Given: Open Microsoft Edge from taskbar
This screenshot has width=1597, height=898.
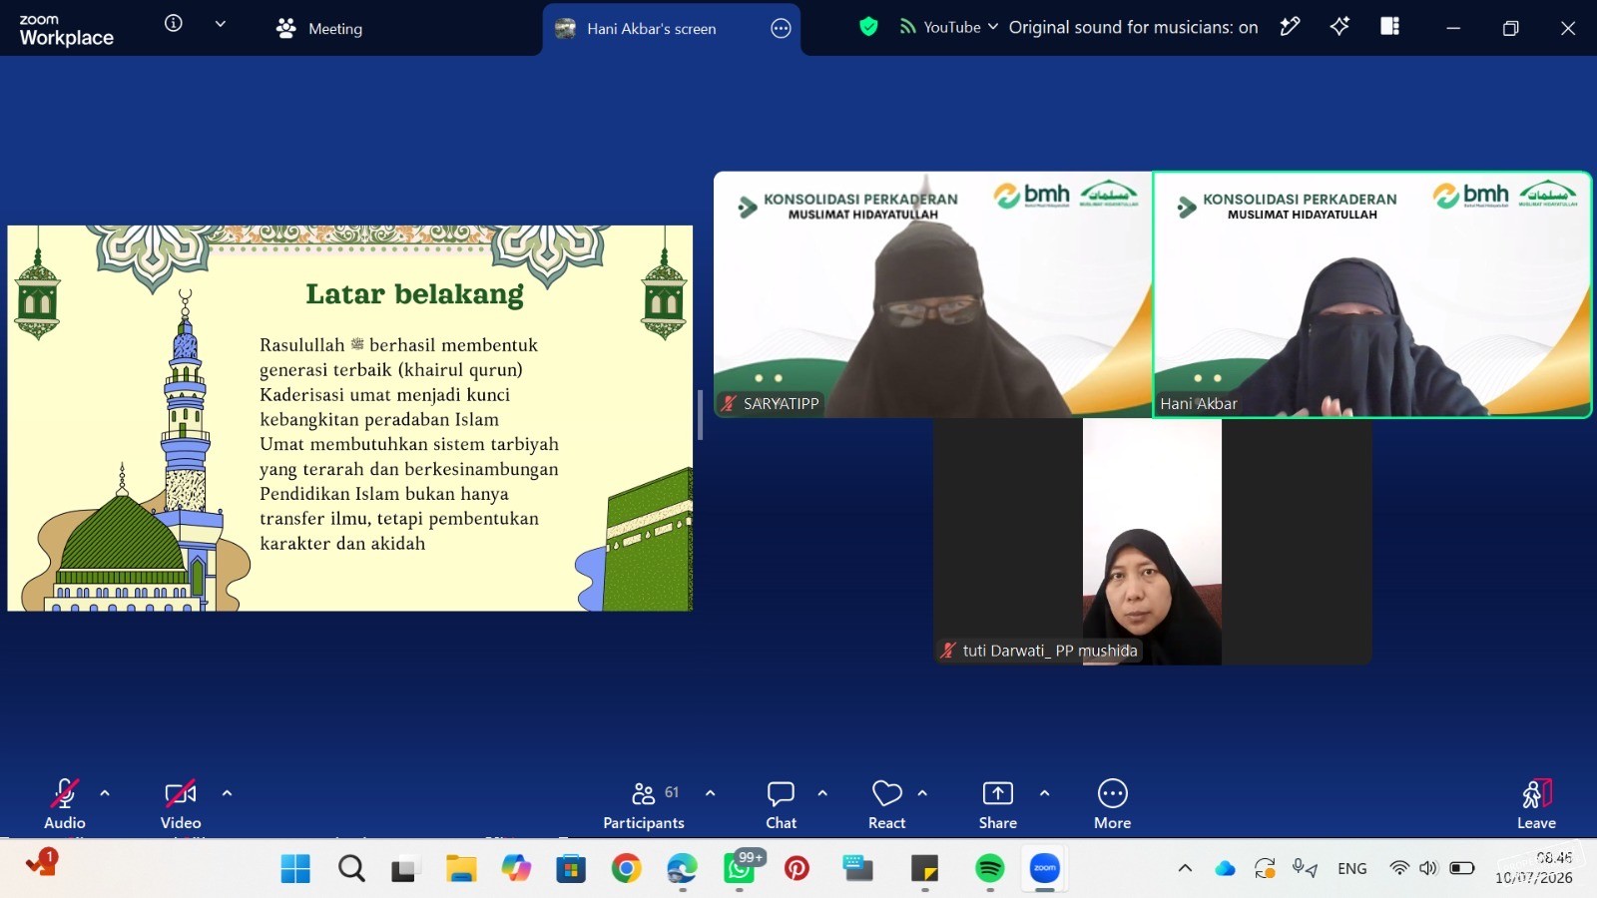Looking at the screenshot, I should 682,869.
